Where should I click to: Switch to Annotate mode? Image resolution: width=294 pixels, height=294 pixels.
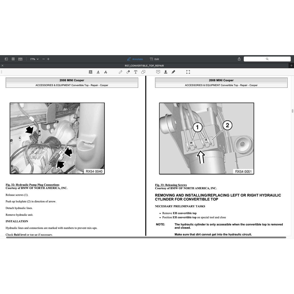135,59
